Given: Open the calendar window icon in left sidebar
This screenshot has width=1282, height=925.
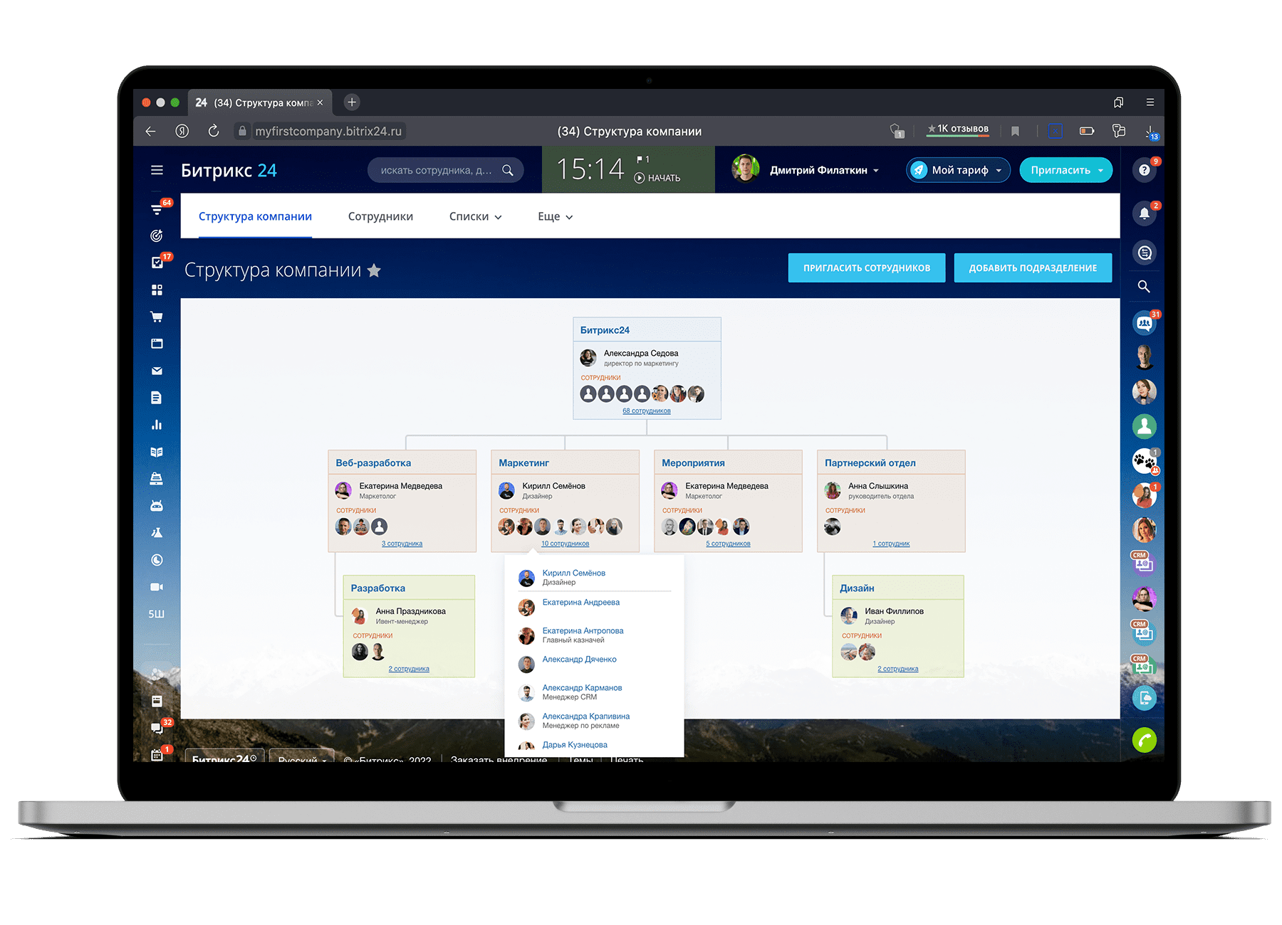Looking at the screenshot, I should coord(157,344).
